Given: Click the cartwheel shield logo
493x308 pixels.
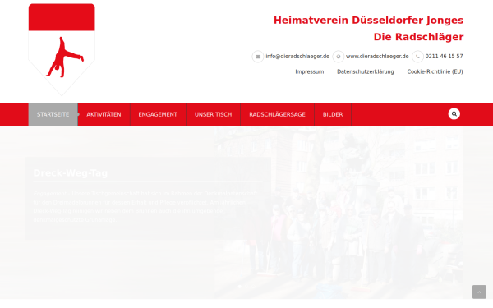Looking at the screenshot, I should pos(62,49).
